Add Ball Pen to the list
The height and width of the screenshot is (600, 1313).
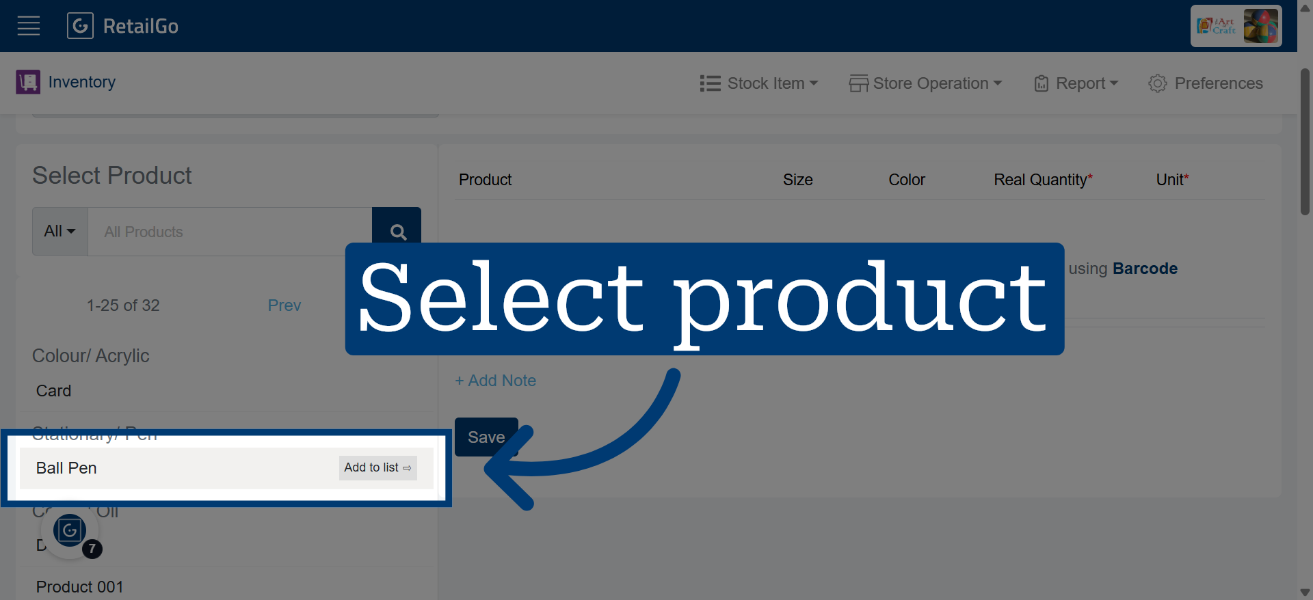tap(377, 467)
